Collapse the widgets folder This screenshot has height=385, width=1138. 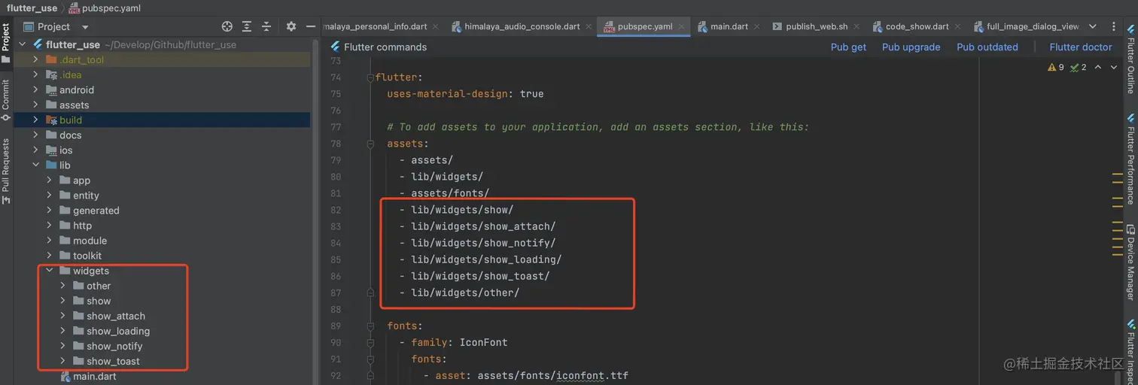pyautogui.click(x=49, y=270)
